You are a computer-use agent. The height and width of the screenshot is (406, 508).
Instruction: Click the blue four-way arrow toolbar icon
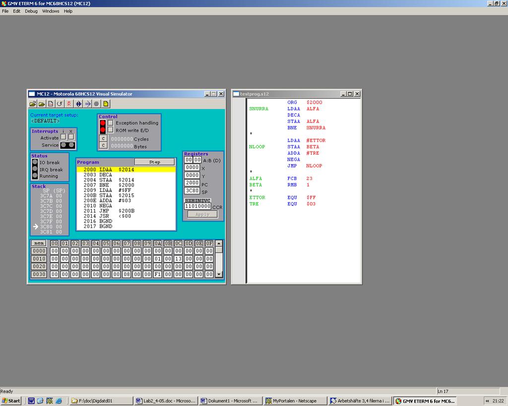click(x=78, y=104)
